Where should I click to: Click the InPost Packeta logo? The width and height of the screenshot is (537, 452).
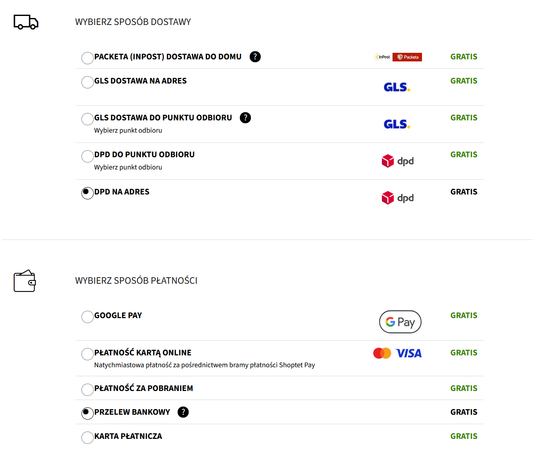point(398,57)
